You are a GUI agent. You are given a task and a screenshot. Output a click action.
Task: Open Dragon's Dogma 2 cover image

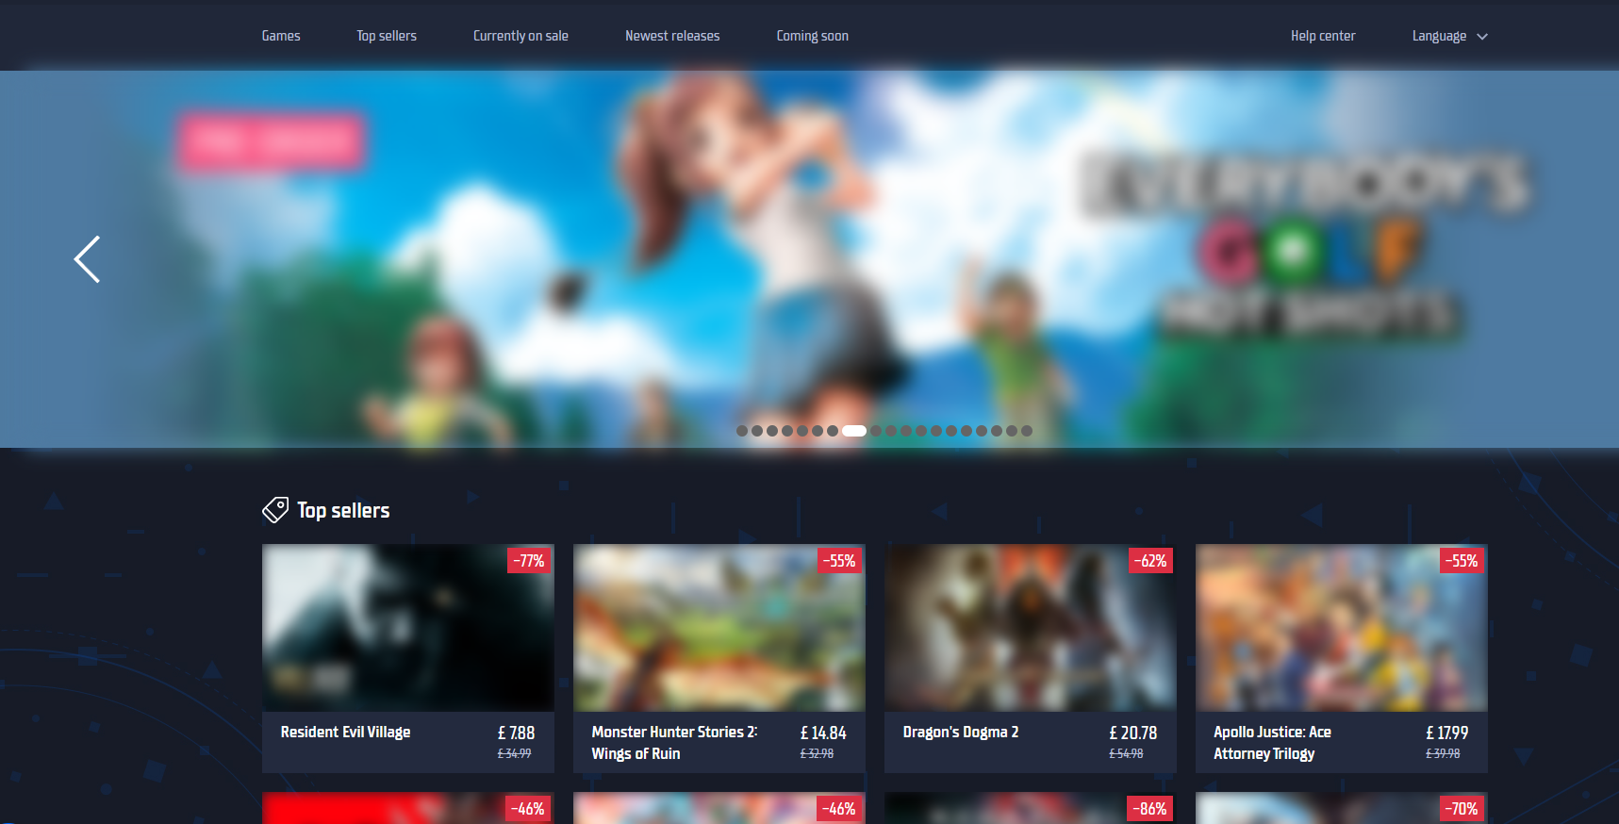(x=1031, y=628)
